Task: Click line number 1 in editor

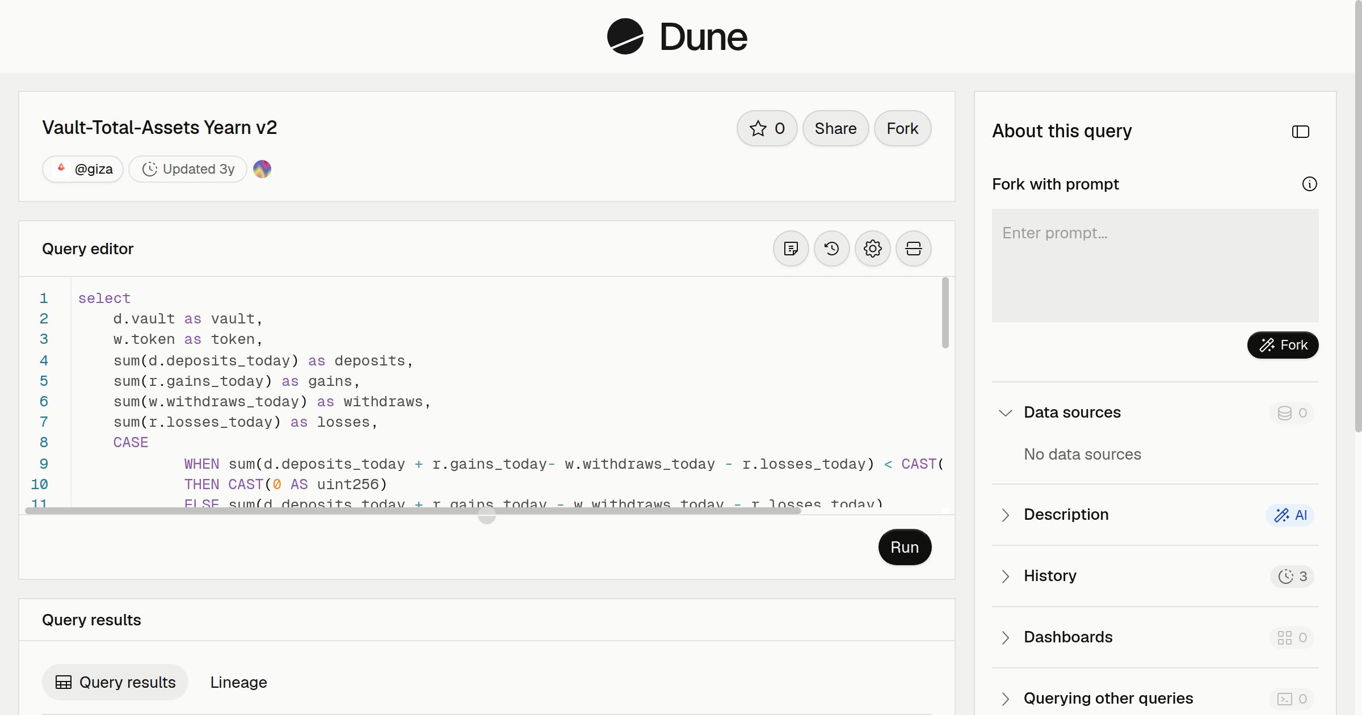Action: (44, 298)
